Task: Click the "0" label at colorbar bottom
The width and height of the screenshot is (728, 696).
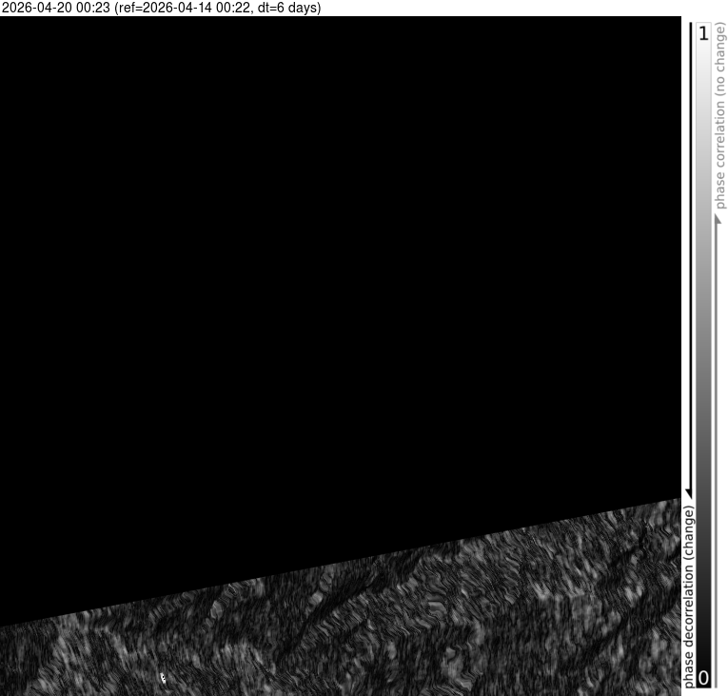Action: click(703, 678)
